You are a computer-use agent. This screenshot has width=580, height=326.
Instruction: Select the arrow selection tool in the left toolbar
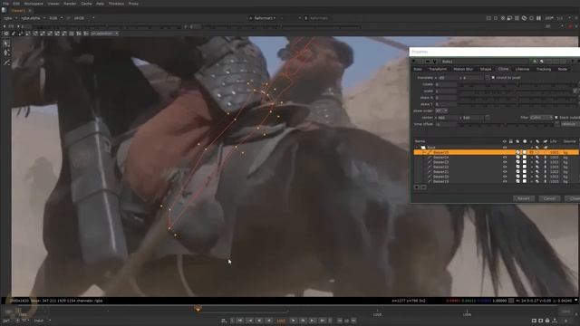tap(6, 44)
